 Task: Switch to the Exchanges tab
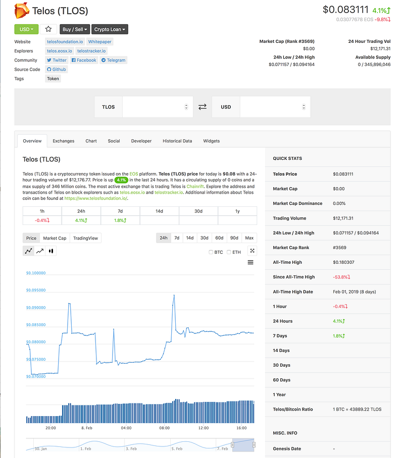point(64,141)
